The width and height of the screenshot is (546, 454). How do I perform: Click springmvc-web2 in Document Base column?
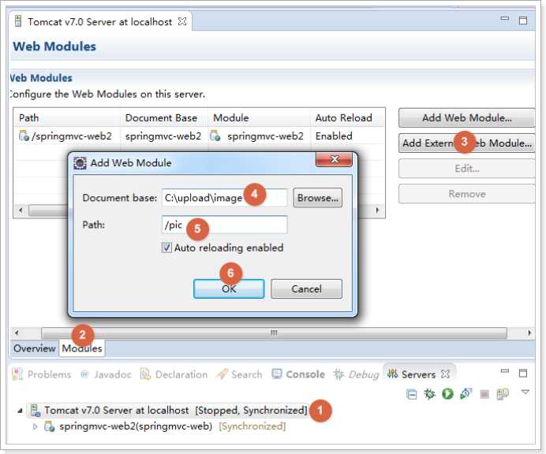pos(163,136)
